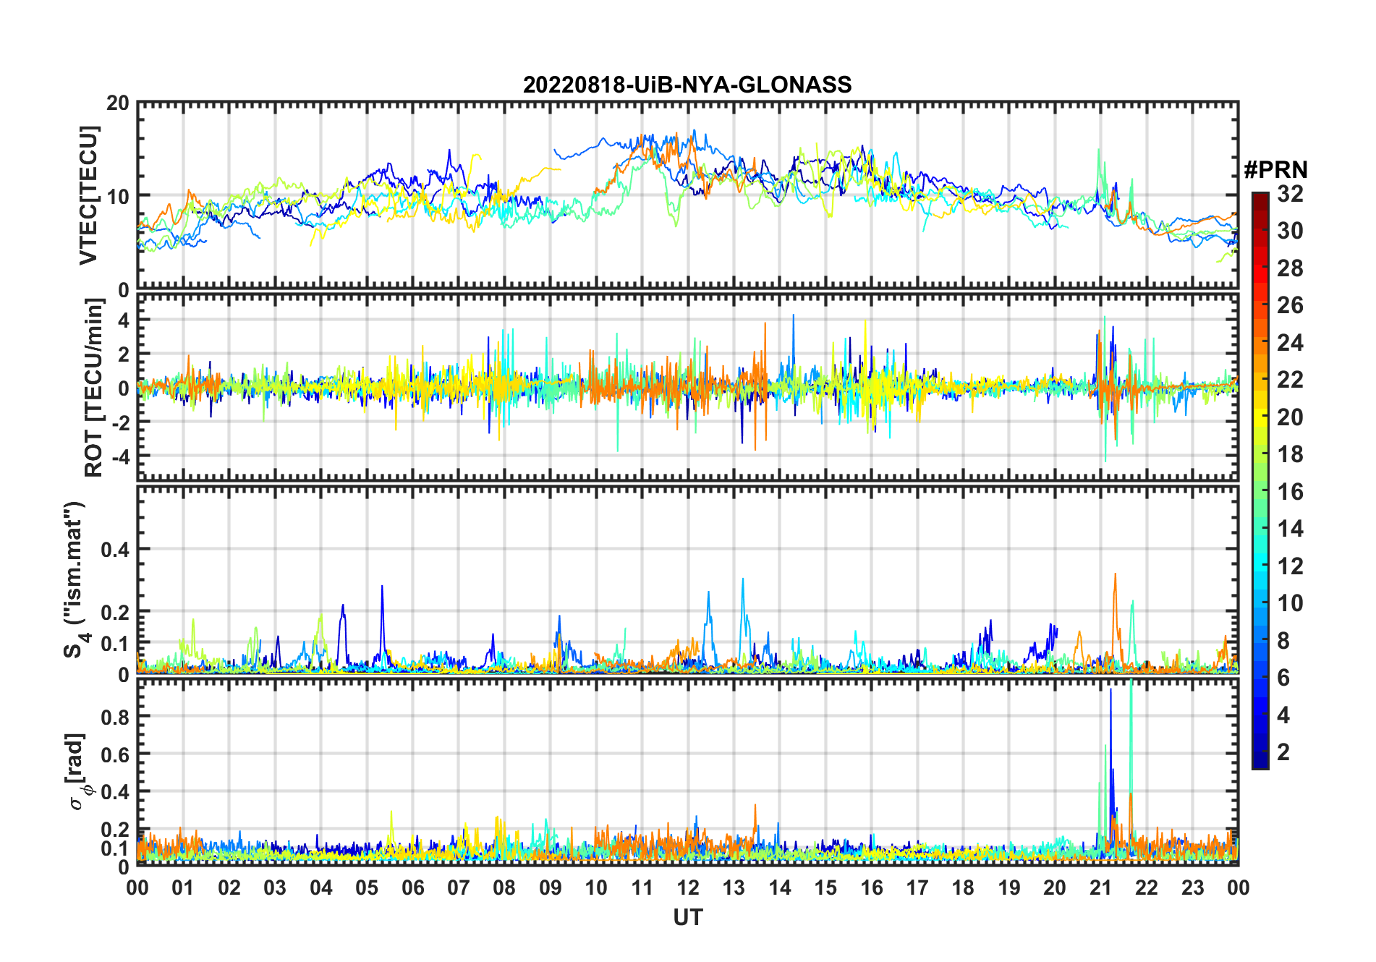Click the 11 hour tick on UT axis
Screen dimensions: 1376x962
click(642, 887)
